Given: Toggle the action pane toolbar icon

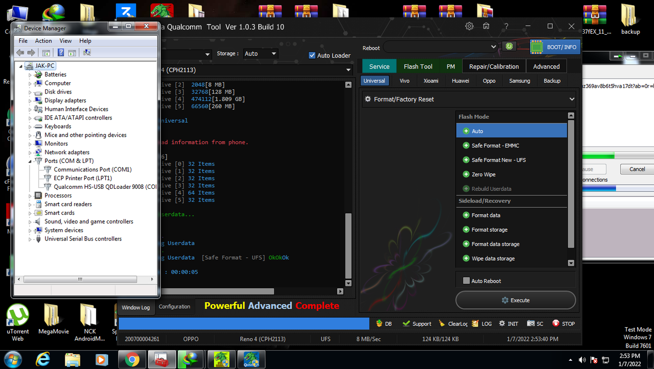Looking at the screenshot, I should [x=72, y=53].
